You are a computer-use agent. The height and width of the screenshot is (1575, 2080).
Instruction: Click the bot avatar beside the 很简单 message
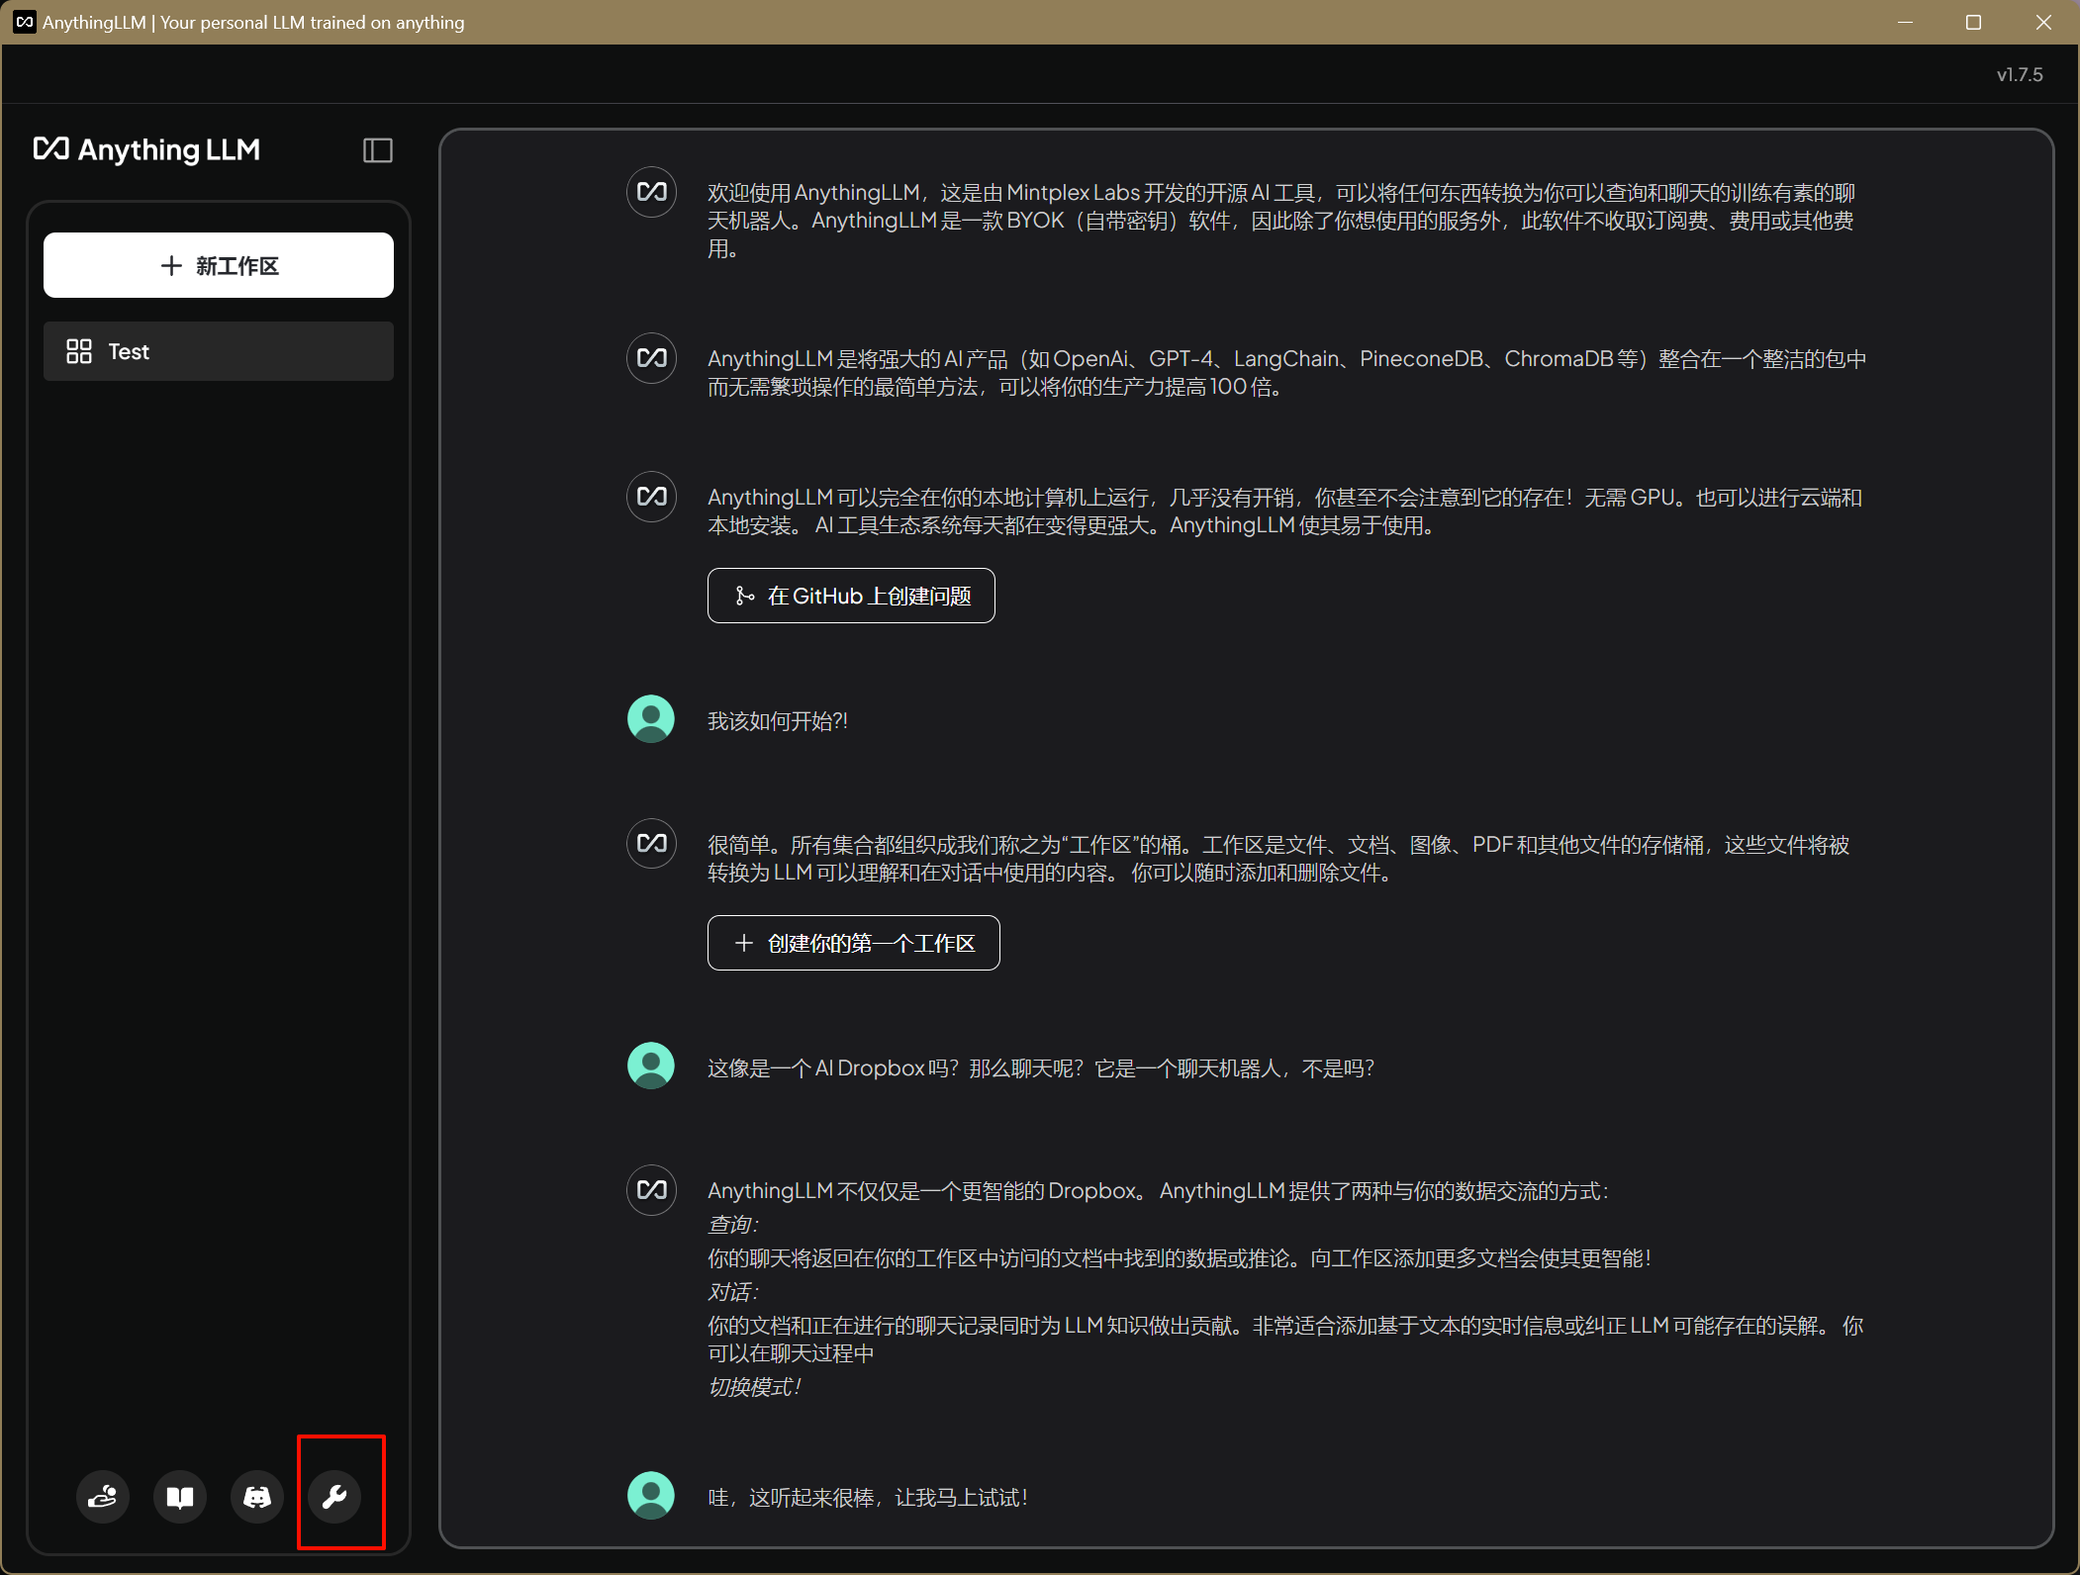pos(652,844)
